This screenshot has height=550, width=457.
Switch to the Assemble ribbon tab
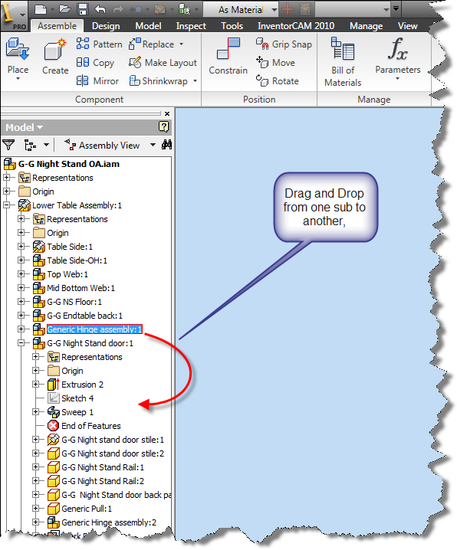click(58, 26)
